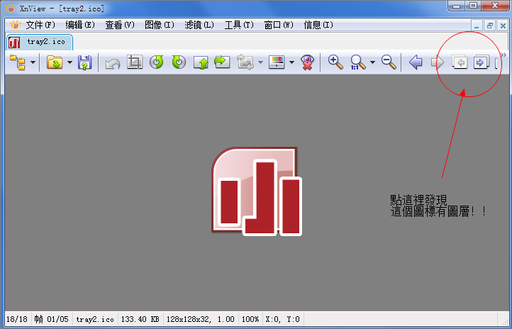Image resolution: width=512 pixels, height=329 pixels.
Task: Click the 133.40 KB file size
Action: (140, 319)
